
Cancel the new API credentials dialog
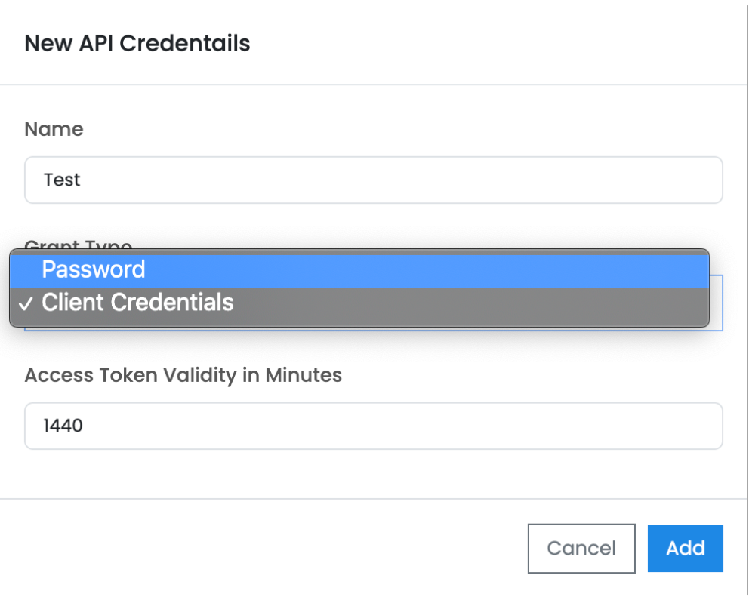pos(581,549)
